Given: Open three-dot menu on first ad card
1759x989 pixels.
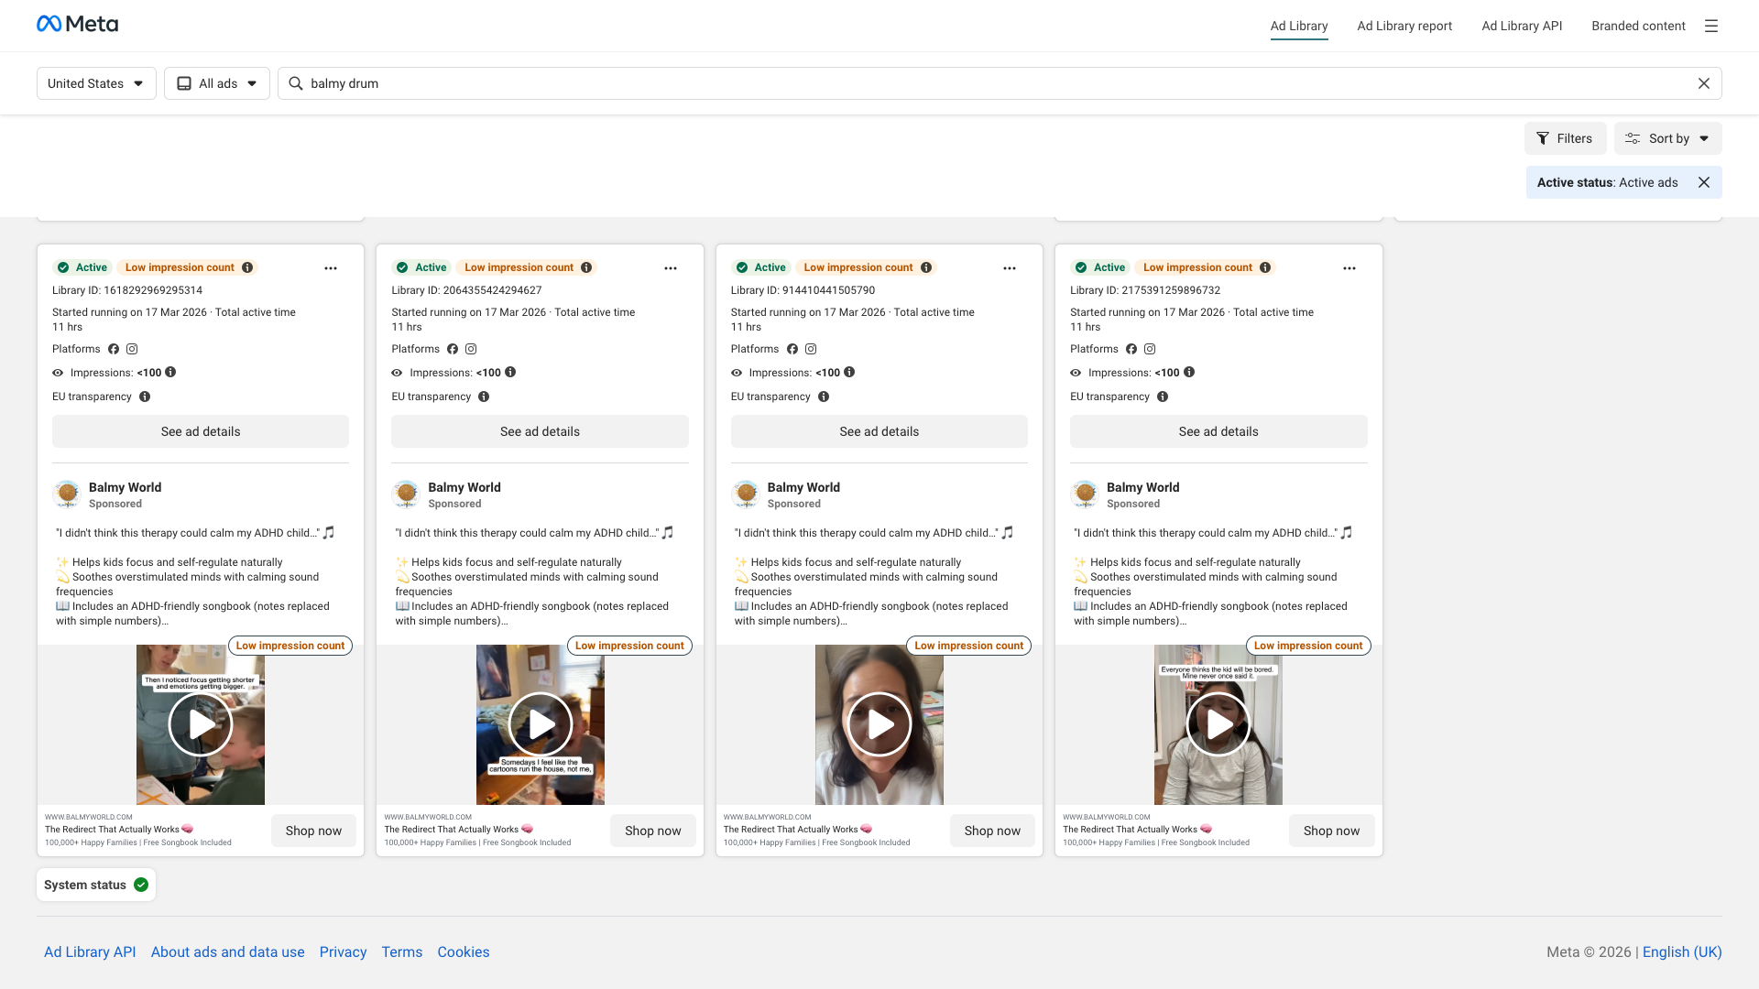Looking at the screenshot, I should click(331, 268).
